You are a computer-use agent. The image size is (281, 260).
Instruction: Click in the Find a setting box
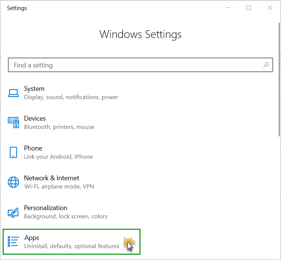click(x=140, y=65)
